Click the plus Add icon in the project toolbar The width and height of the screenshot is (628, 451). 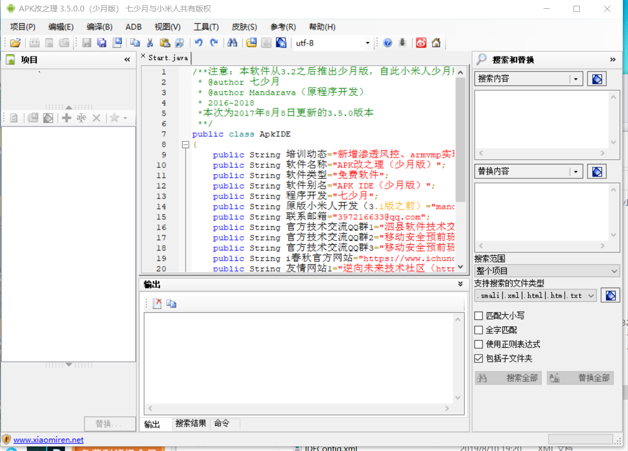[x=66, y=118]
